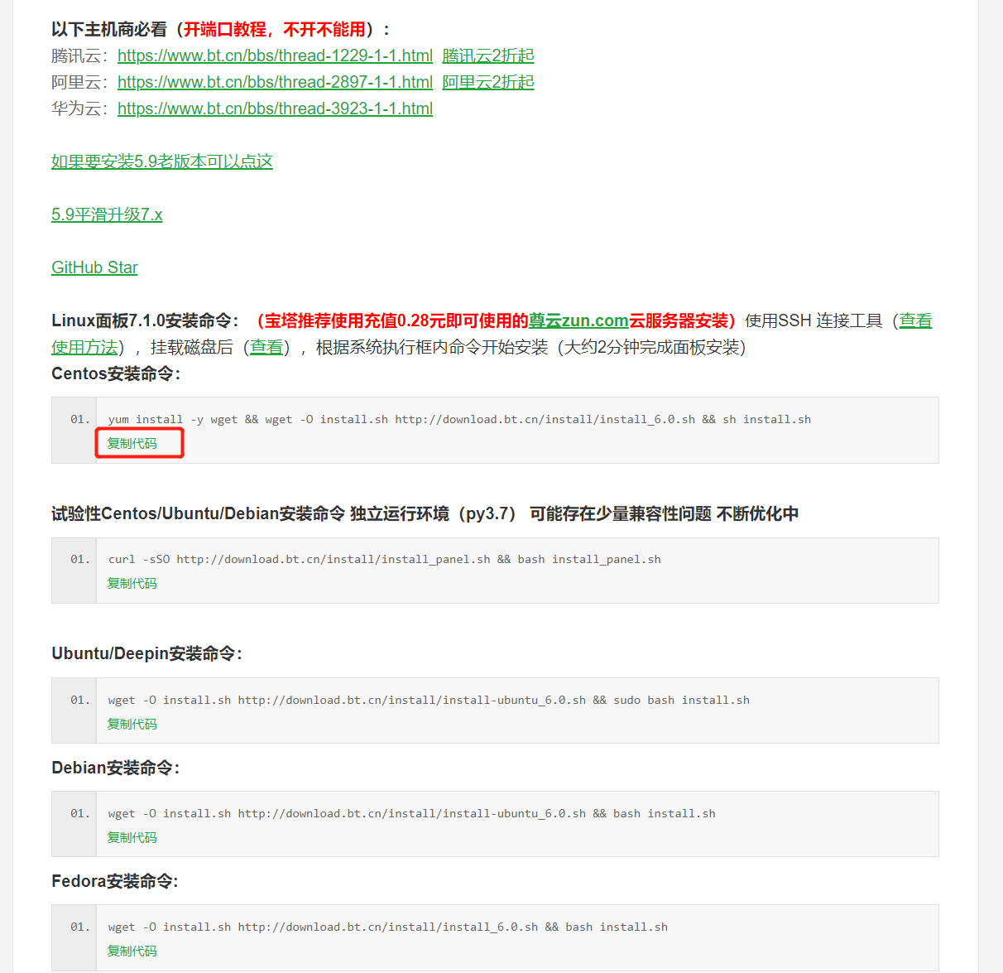1003x973 pixels.
Task: Open the Aliyun thread-2897 tutorial link
Action: point(275,82)
